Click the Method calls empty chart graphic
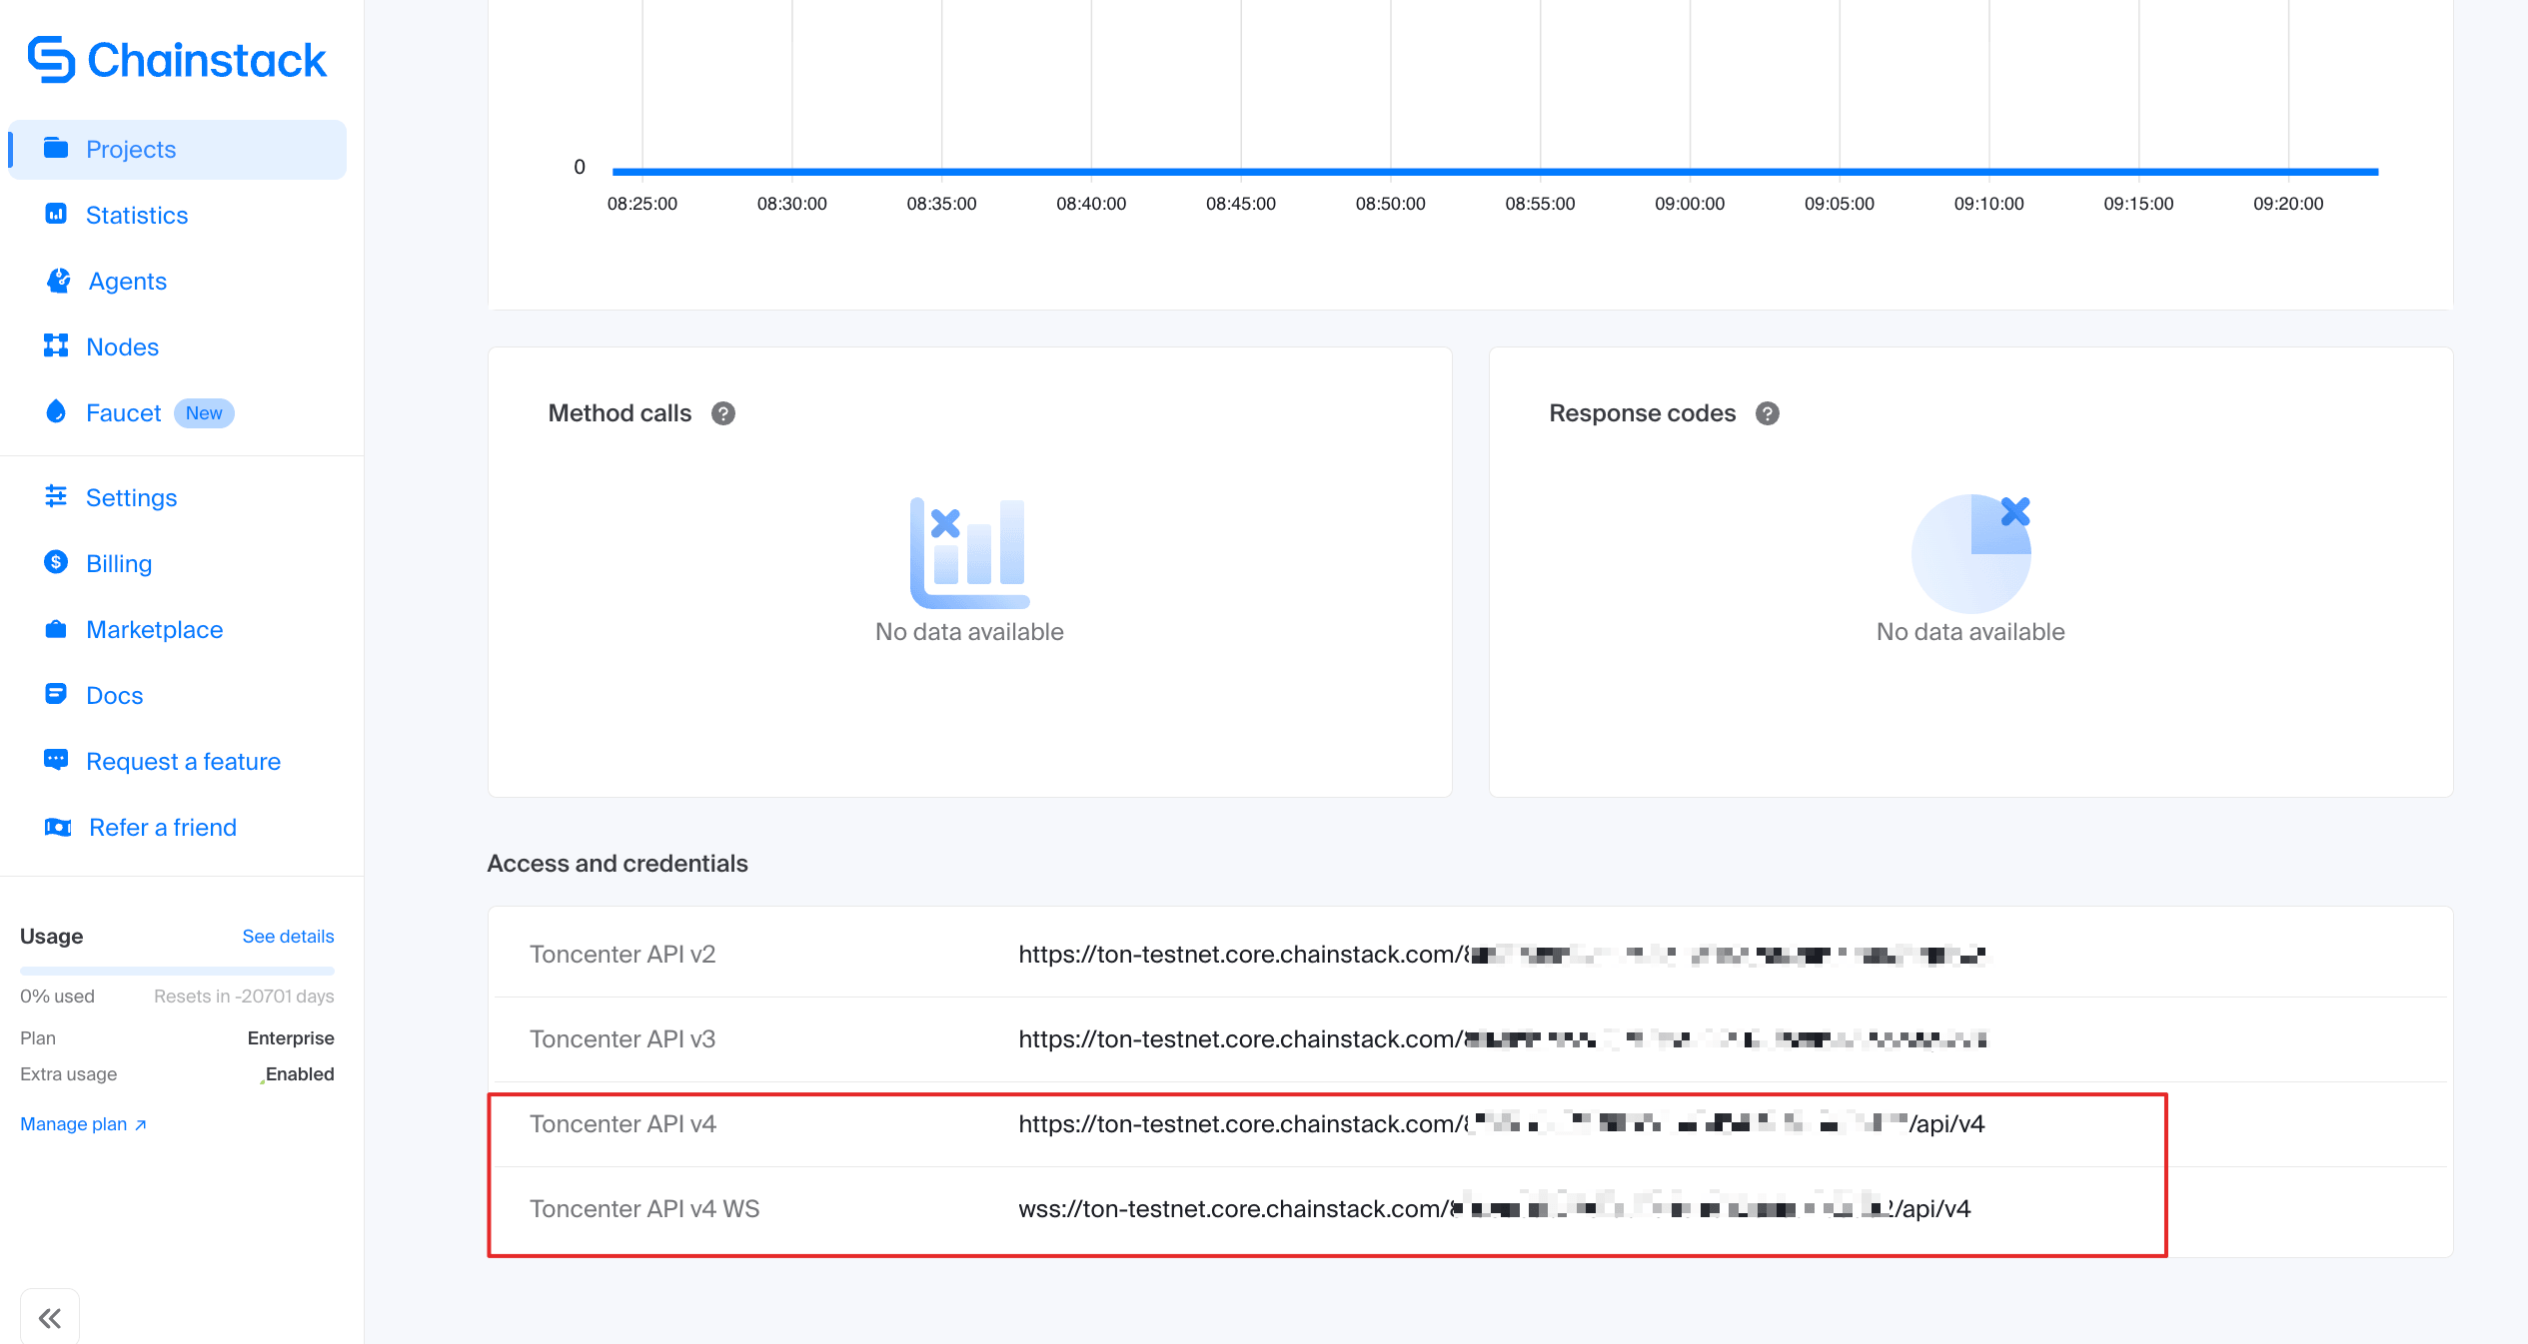This screenshot has width=2528, height=1344. [969, 553]
